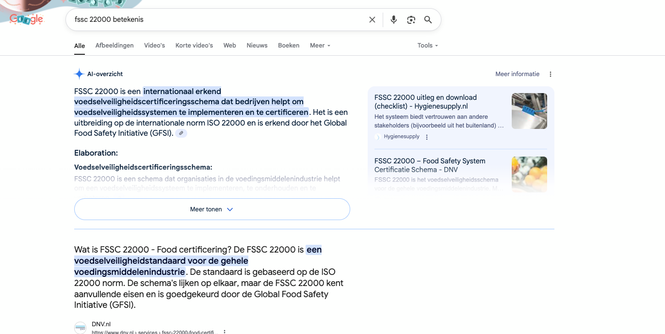Open the dnv.nl services URL breadcrumb
Screen dimensions: 665x334
(x=155, y=332)
